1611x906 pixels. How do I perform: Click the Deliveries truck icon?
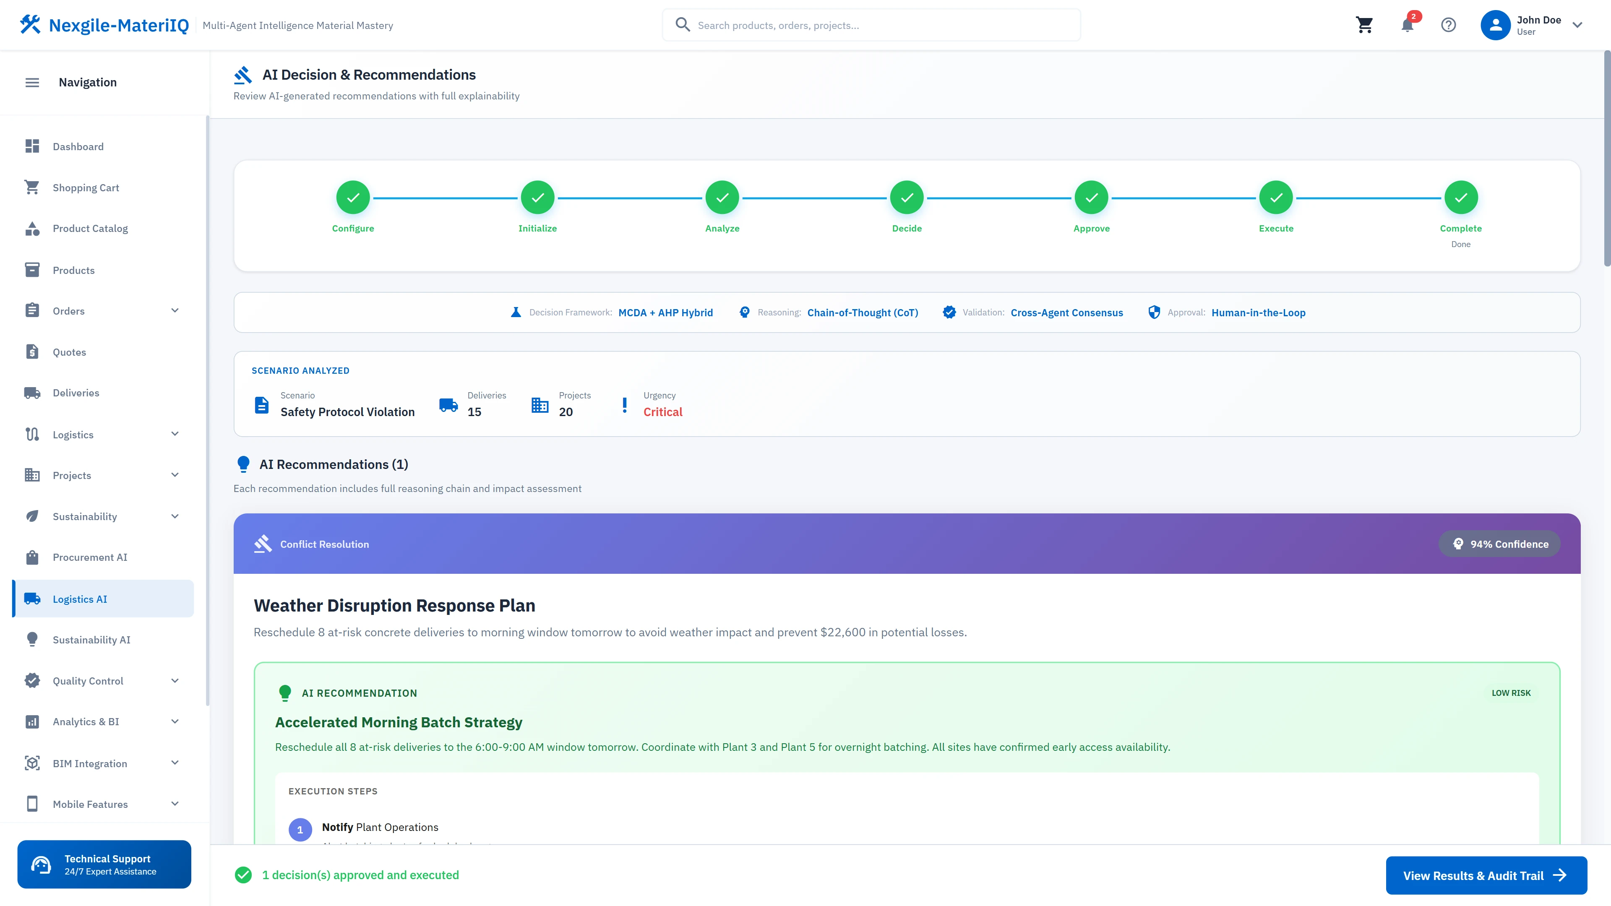click(33, 393)
